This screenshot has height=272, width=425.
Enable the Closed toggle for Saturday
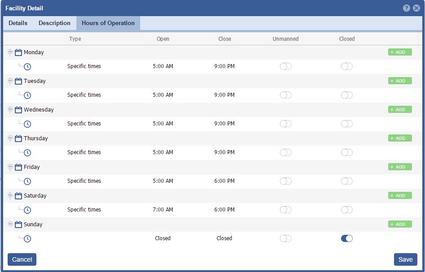tap(346, 210)
